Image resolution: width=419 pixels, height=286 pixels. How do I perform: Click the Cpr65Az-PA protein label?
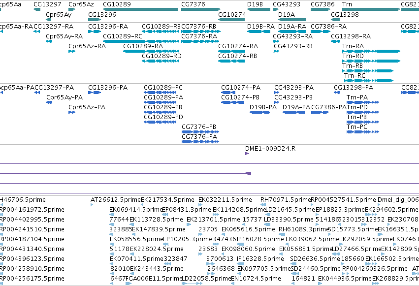pyautogui.click(x=87, y=107)
